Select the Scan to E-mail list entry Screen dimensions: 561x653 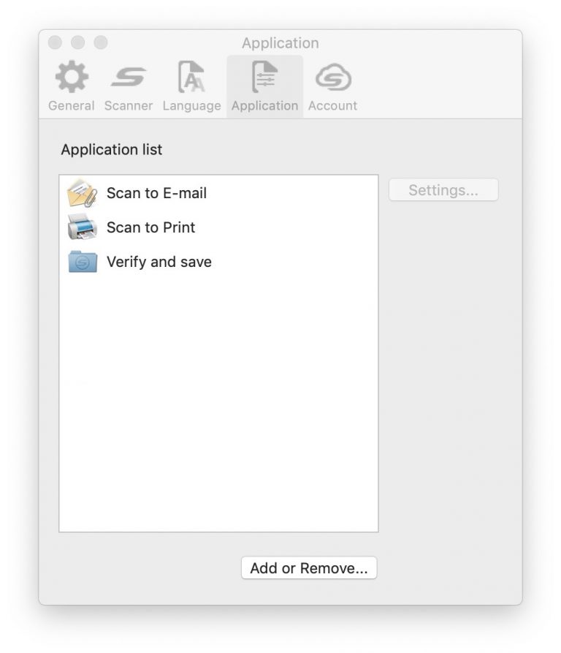click(218, 193)
